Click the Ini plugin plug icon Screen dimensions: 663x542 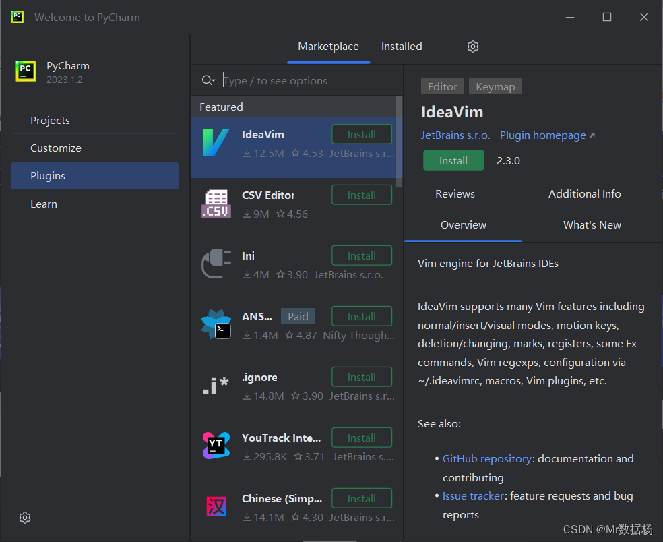click(x=216, y=264)
